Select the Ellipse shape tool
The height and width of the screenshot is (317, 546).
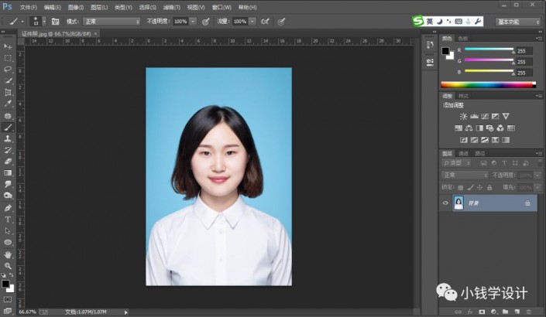coord(8,242)
